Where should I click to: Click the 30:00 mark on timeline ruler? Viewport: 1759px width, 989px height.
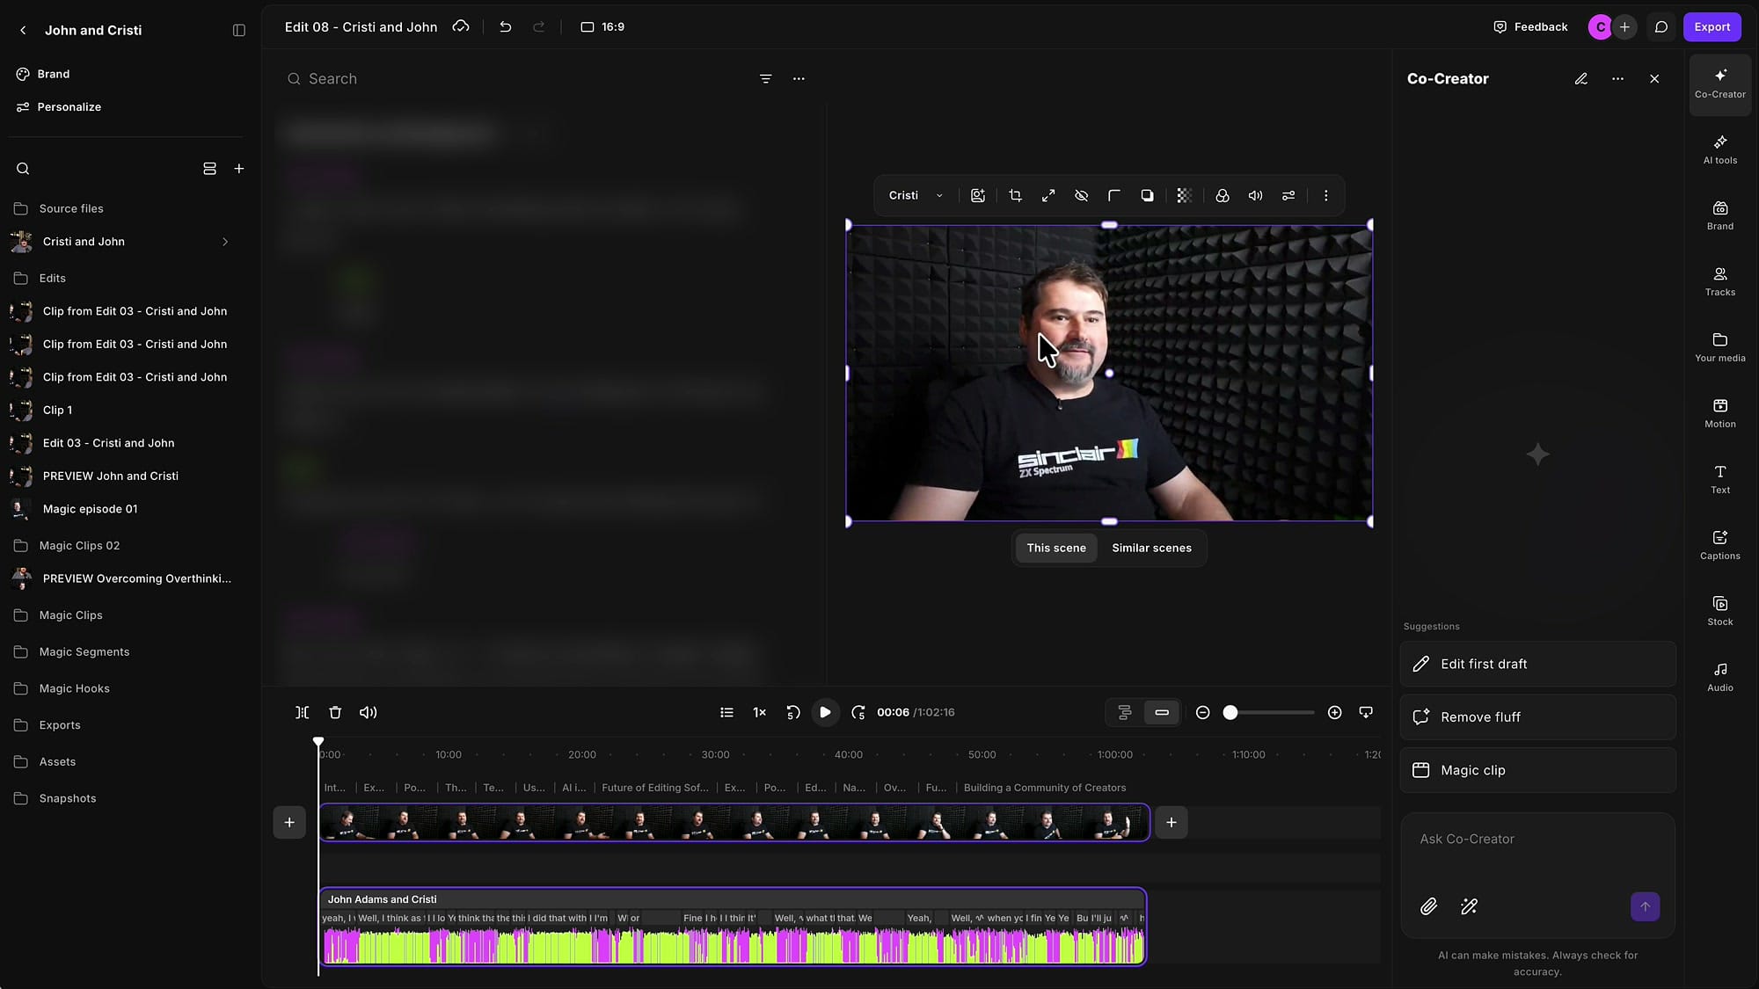[715, 755]
